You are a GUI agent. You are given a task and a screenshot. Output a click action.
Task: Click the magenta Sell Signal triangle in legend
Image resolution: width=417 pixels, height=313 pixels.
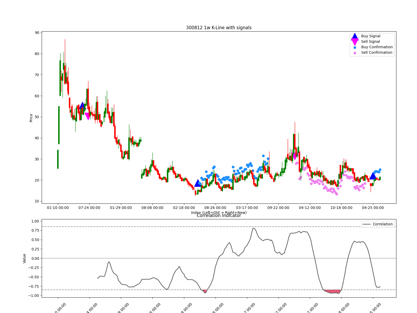click(x=355, y=42)
